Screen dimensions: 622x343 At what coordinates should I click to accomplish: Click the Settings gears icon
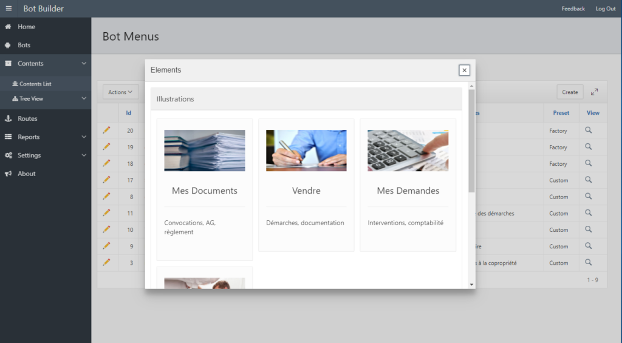pyautogui.click(x=8, y=155)
